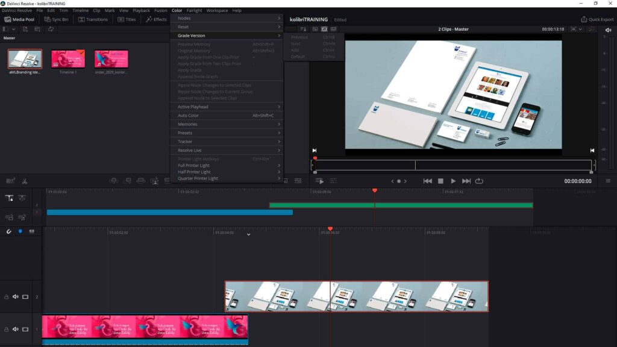Toggle the lock on video track 2
The image size is (617, 347).
point(6,296)
